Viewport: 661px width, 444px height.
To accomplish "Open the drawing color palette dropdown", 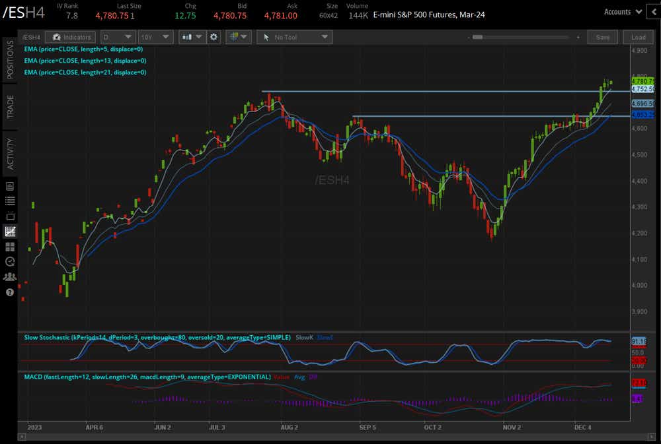I will (238, 38).
